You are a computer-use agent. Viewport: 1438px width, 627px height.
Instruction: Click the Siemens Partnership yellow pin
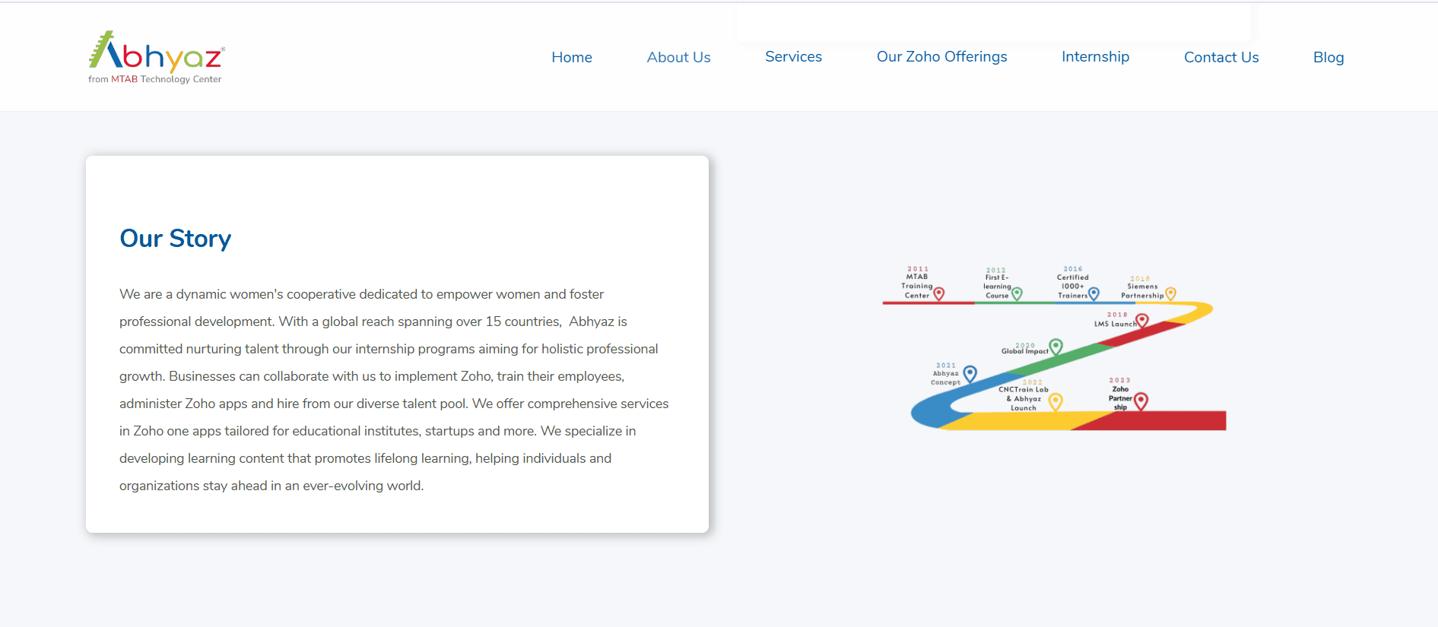click(1170, 293)
